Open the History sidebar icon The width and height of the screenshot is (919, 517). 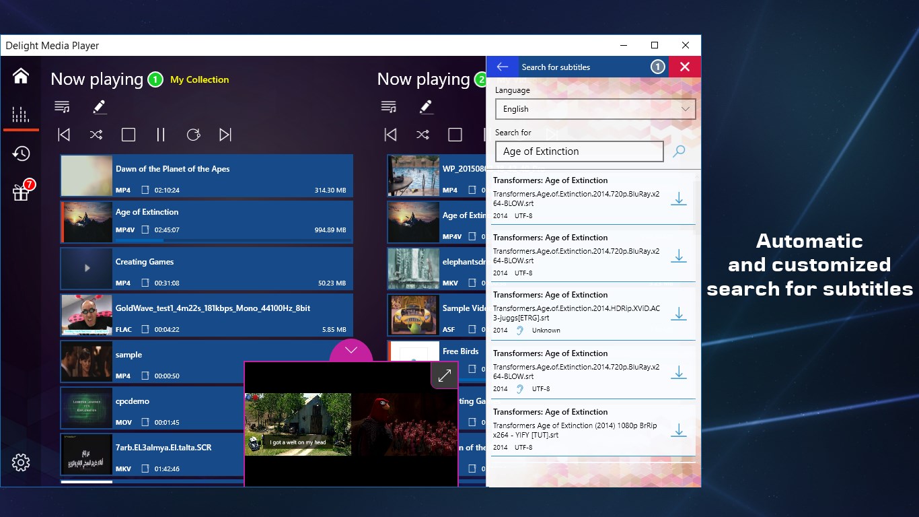[21, 153]
